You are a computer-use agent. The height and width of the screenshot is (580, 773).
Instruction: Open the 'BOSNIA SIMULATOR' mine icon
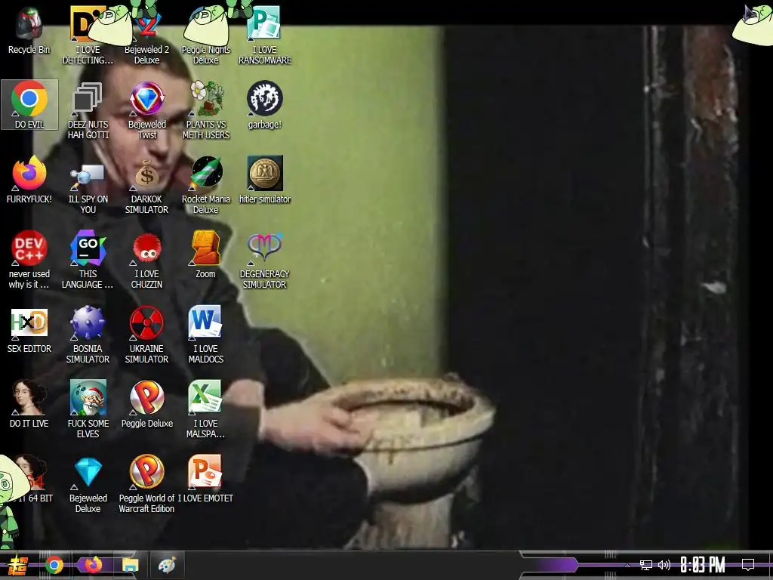[x=88, y=335]
